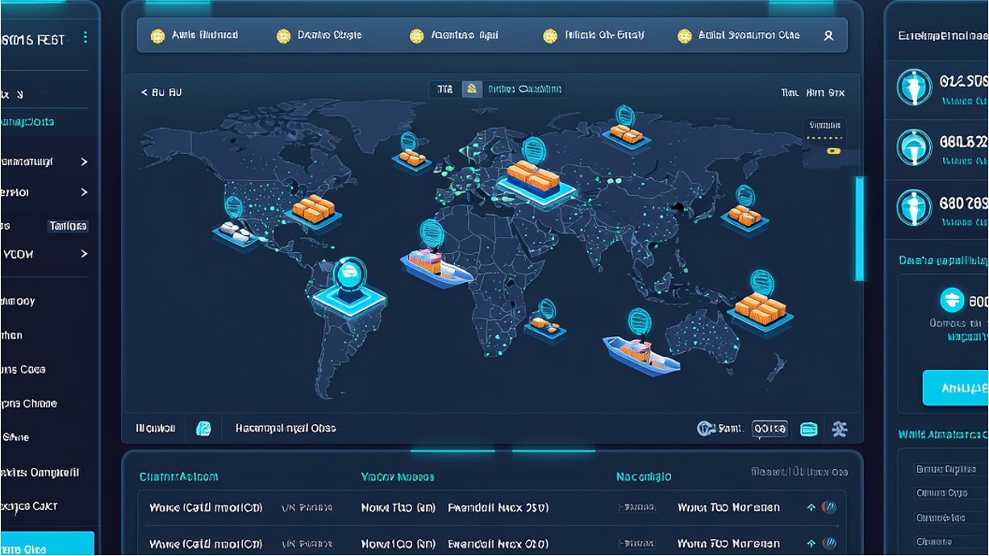Viewport: 989px width, 556px height.
Task: Click the large cyan button in right panel
Action: click(x=956, y=388)
